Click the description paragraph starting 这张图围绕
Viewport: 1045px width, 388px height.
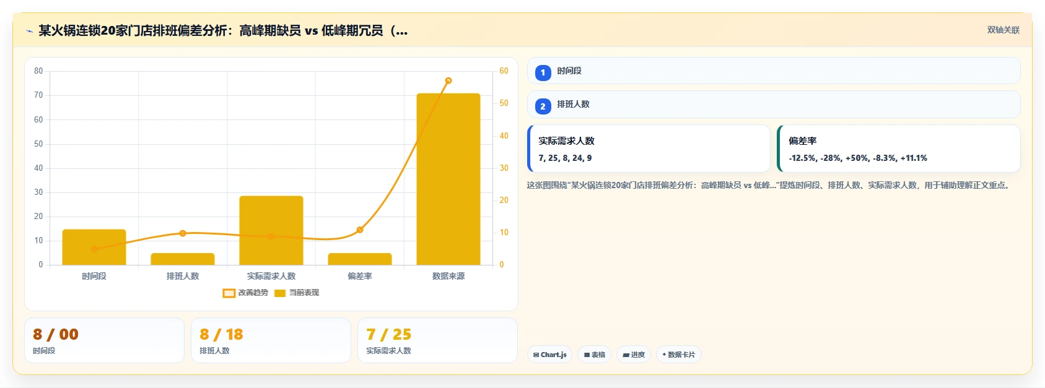[770, 185]
